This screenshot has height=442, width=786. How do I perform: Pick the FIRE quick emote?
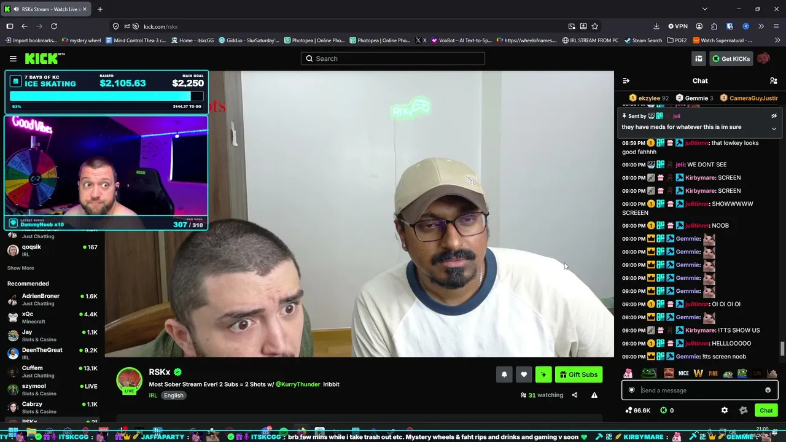[713, 373]
